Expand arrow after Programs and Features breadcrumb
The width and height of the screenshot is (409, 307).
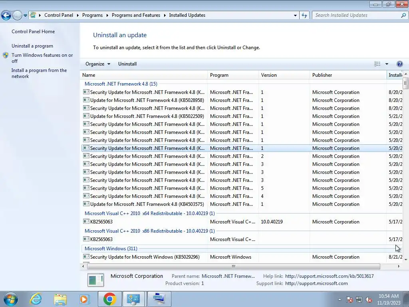pos(165,16)
